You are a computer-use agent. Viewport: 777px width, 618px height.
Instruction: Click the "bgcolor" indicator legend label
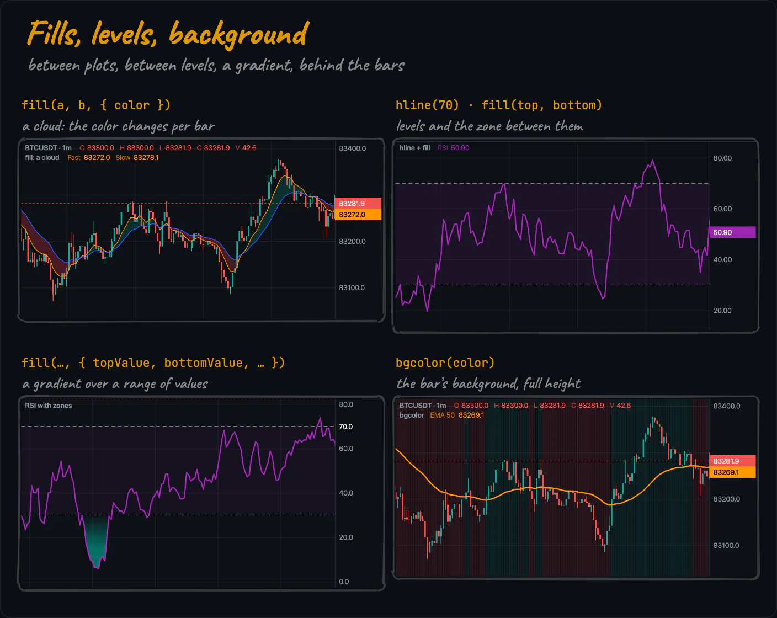coord(412,415)
